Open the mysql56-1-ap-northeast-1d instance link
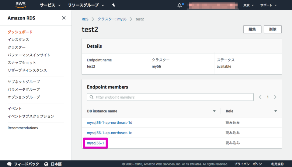The height and width of the screenshot is (167, 292). coord(109,123)
